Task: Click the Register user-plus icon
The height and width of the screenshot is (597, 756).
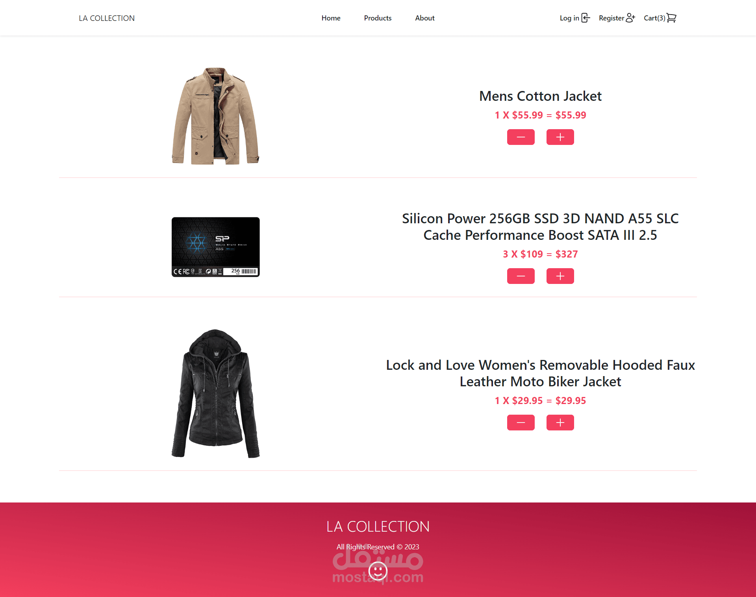Action: coord(630,18)
